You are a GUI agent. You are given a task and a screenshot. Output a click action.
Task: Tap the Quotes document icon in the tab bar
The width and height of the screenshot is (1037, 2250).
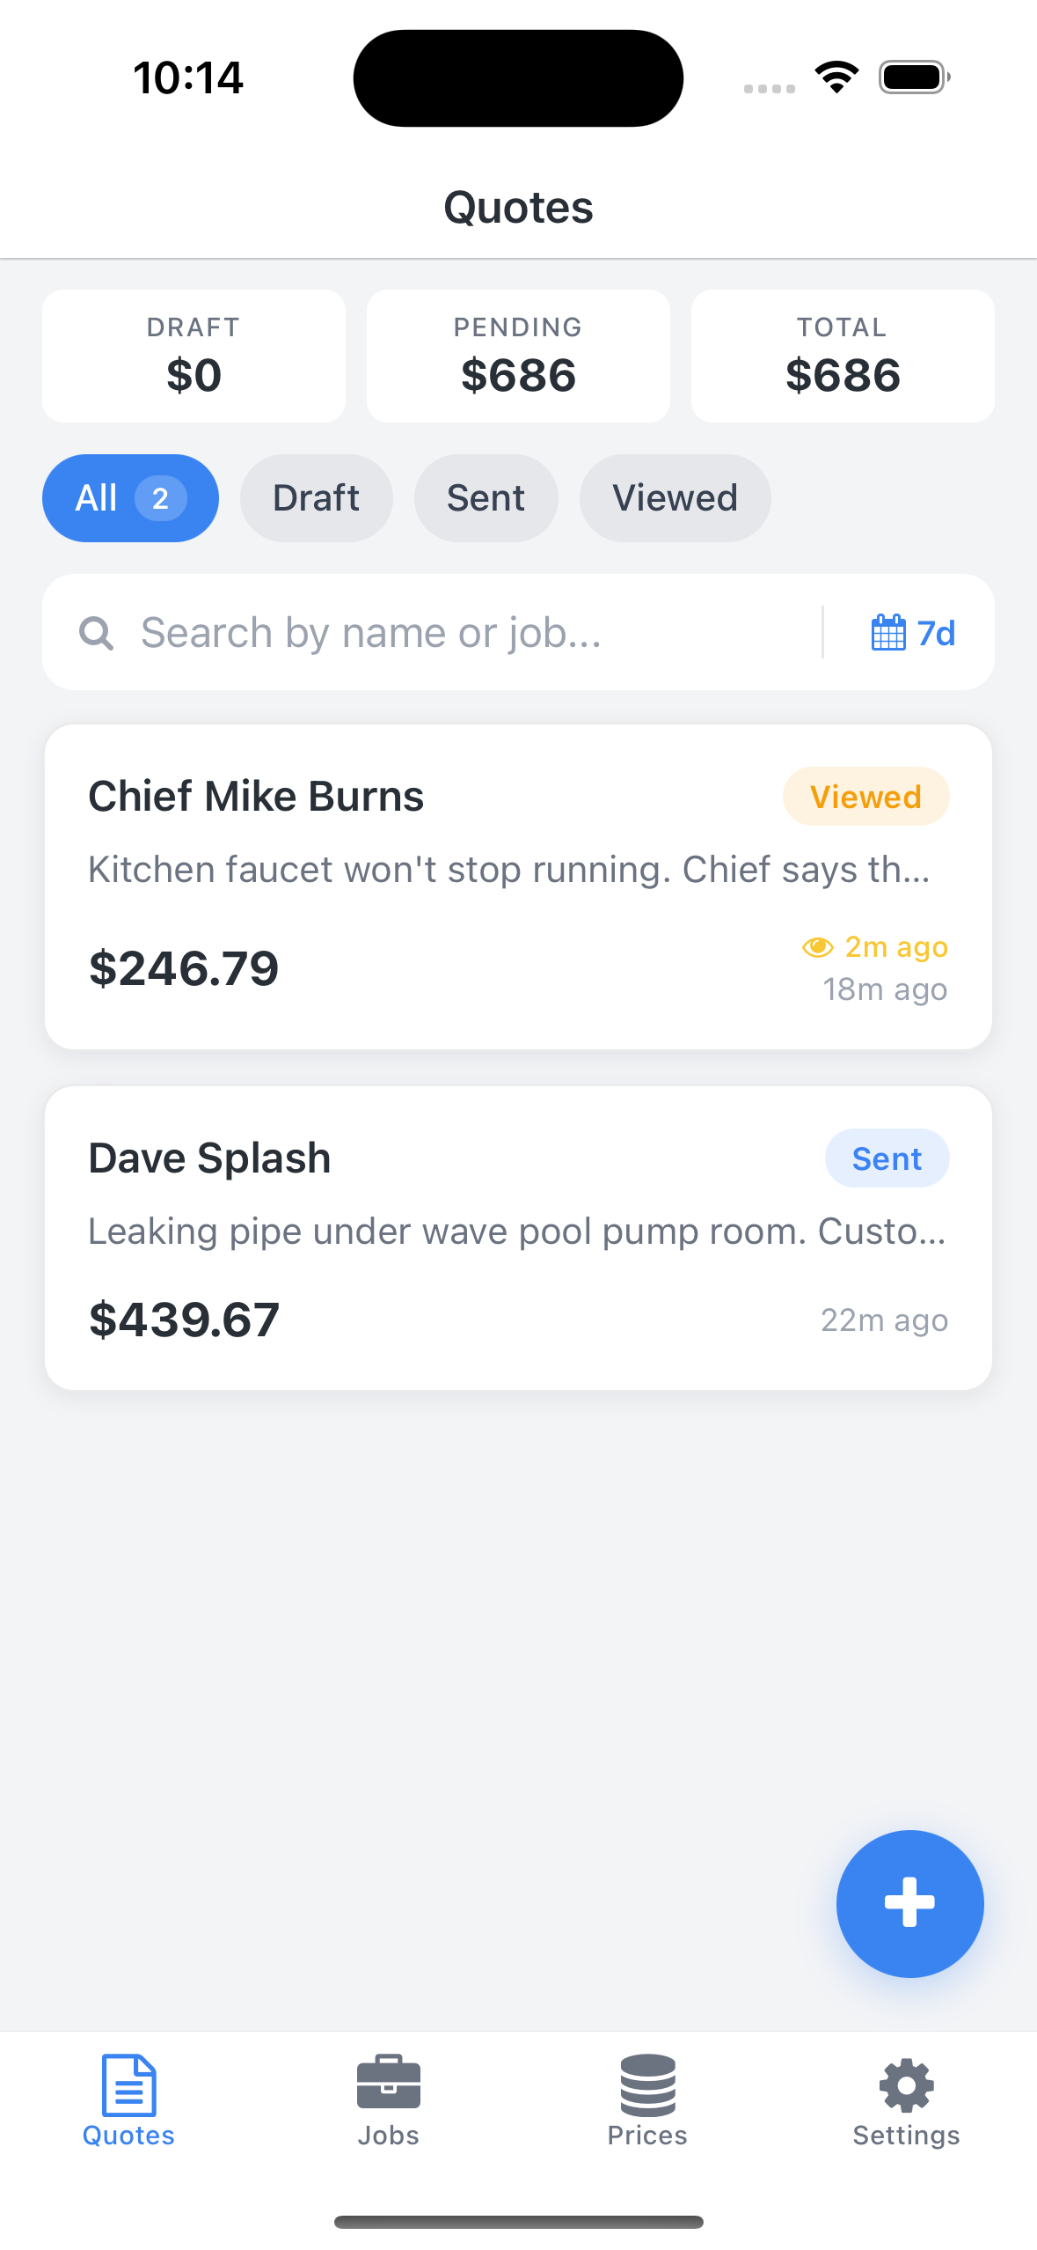coord(128,2085)
